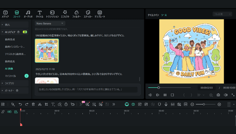236x134 pixels.
Task: Click the AI image prompt input field
Action: coord(87,89)
